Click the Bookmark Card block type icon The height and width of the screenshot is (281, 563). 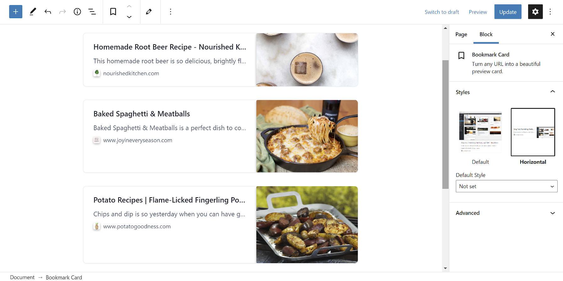[113, 12]
